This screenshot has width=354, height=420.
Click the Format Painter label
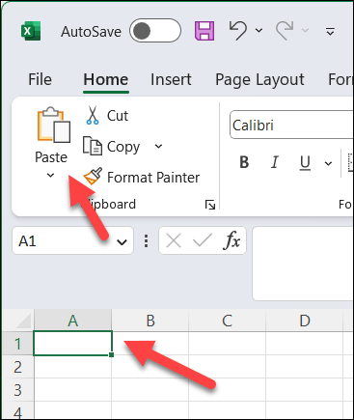(153, 178)
